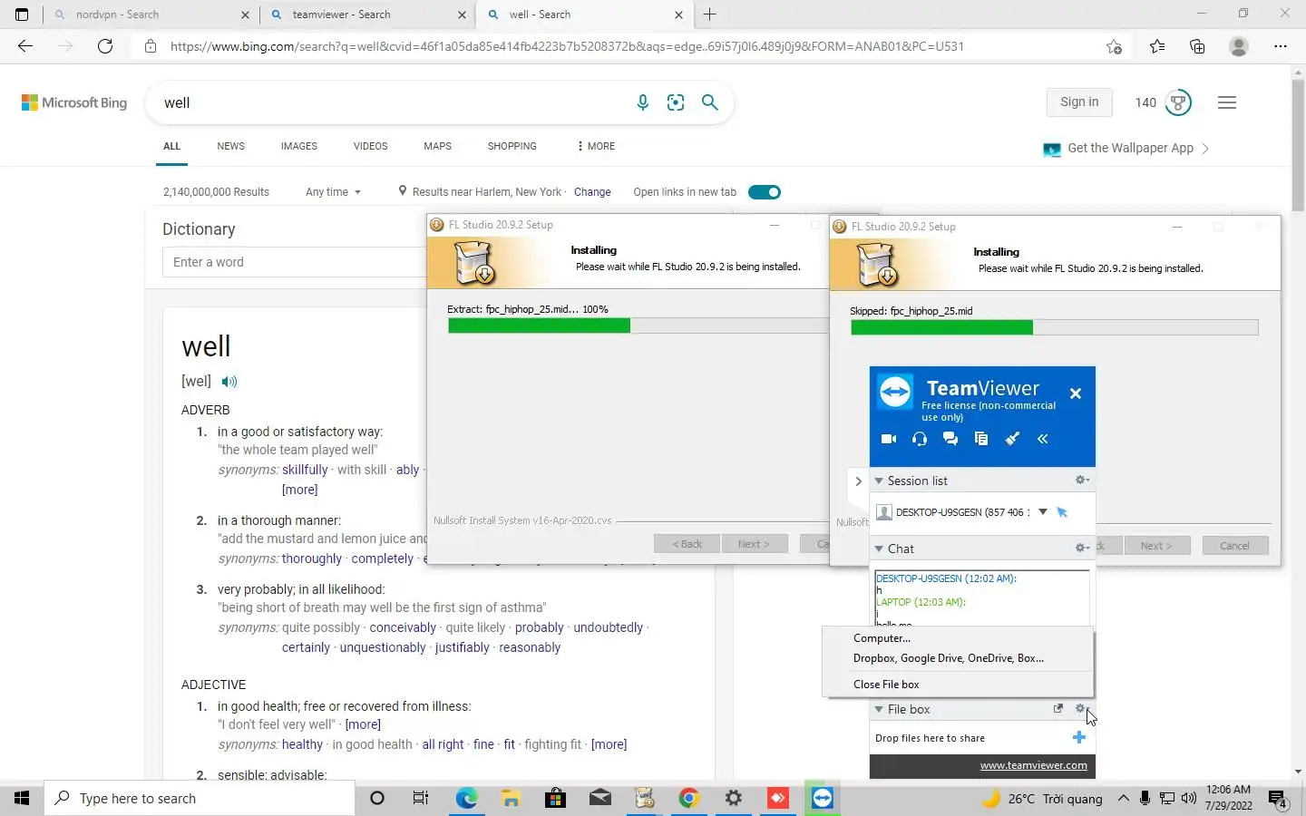1306x816 pixels.
Task: Change the search location
Action: (592, 192)
